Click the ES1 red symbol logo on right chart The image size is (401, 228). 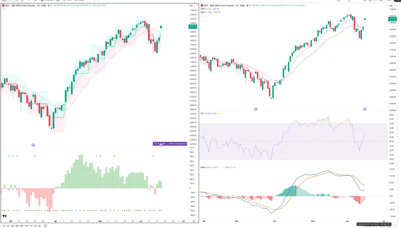[x=202, y=6]
